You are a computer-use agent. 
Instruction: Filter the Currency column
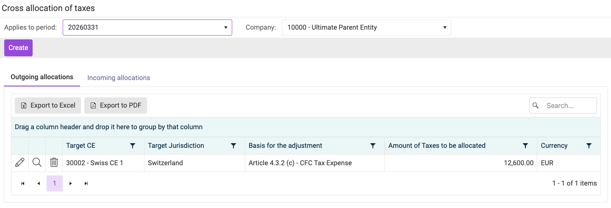click(x=589, y=146)
